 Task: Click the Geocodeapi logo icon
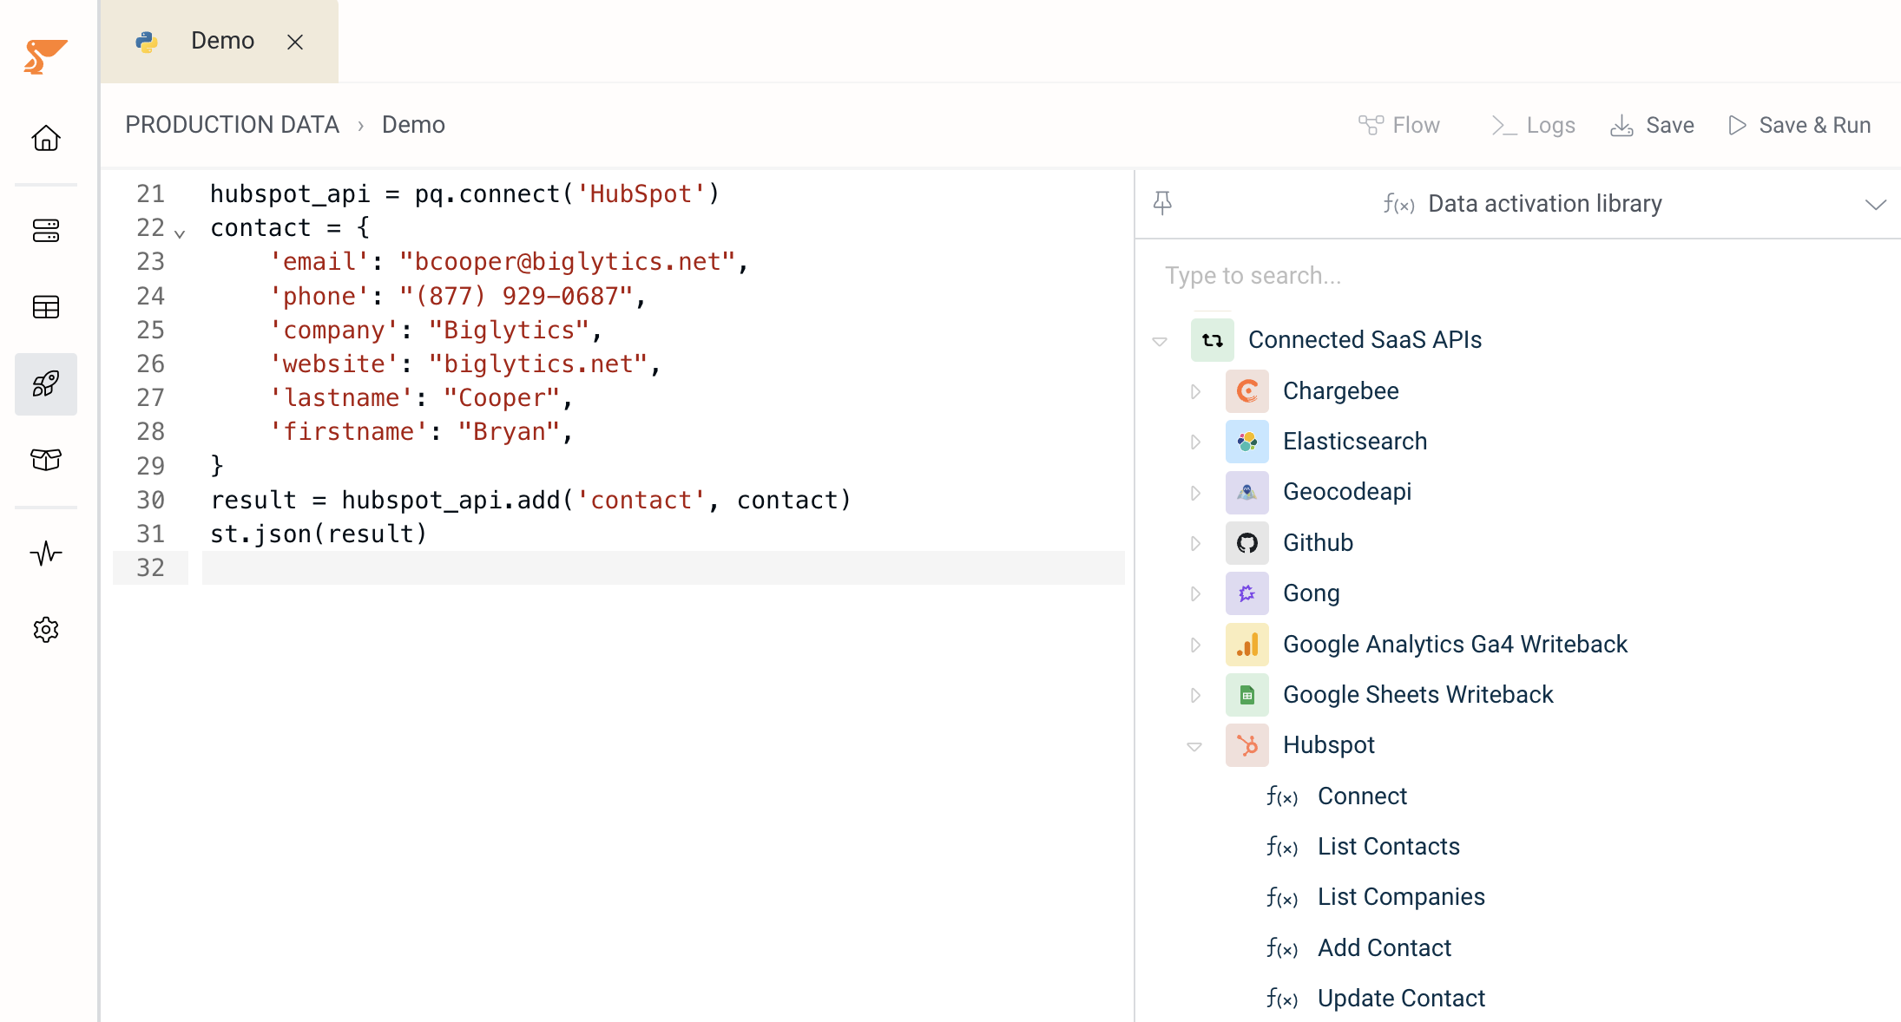1247,492
